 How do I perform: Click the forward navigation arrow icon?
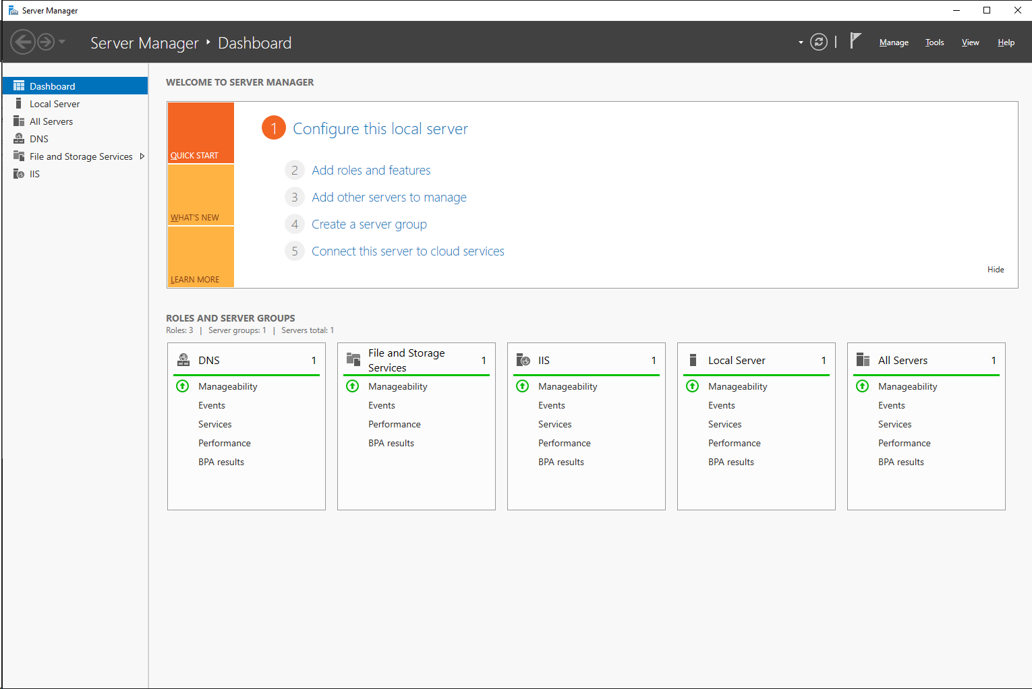[x=46, y=42]
